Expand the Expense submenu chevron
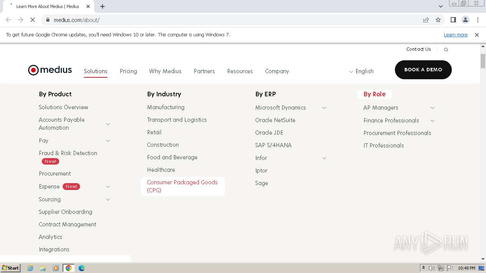Screen dimensions: 486x273 point(108,187)
